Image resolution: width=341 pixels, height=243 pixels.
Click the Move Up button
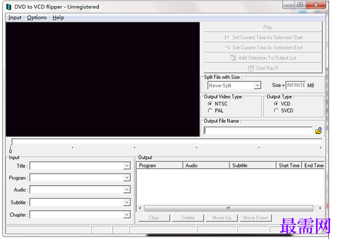(222, 218)
